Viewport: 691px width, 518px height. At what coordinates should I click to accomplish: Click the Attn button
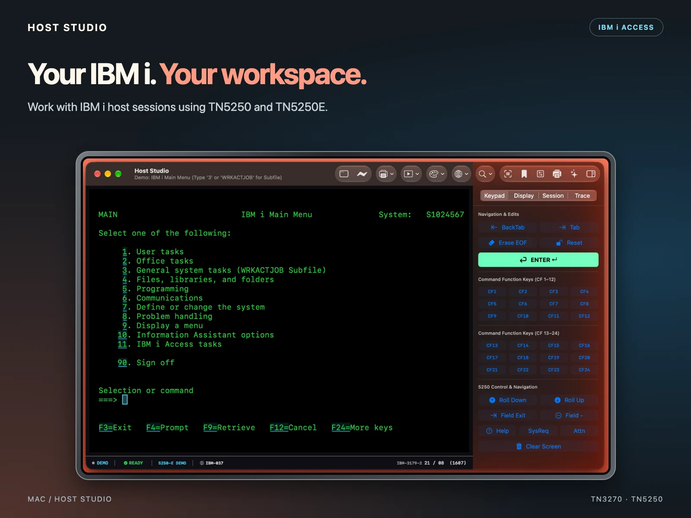click(x=579, y=431)
